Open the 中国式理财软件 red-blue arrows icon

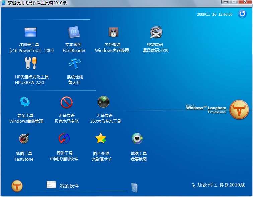(x=64, y=138)
